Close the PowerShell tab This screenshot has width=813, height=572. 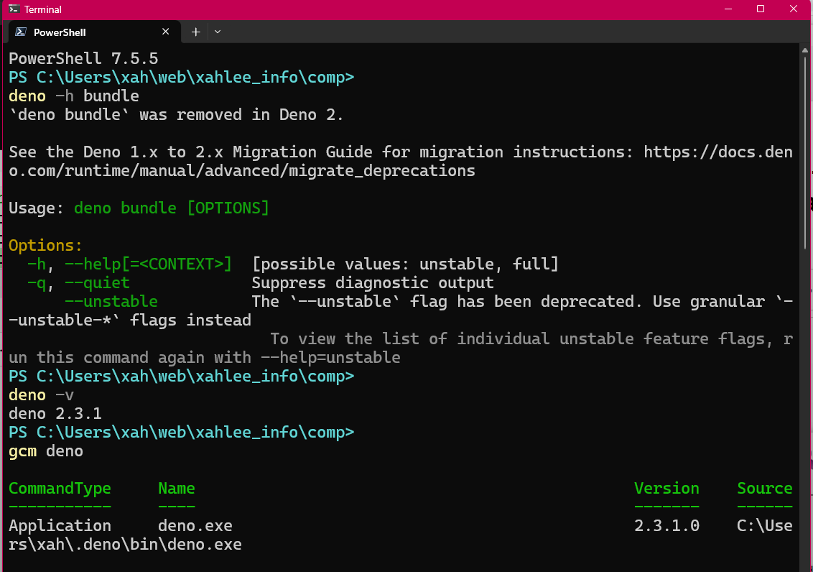click(165, 32)
